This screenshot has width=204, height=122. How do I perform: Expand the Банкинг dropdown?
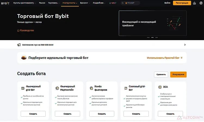coord(85,3)
